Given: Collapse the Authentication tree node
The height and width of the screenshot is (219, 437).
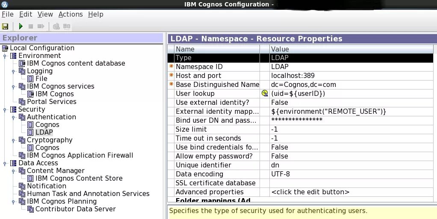Looking at the screenshot, I should pos(13,118).
